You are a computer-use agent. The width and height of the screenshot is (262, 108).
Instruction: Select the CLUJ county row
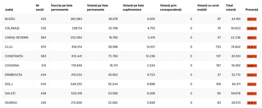[131, 47]
